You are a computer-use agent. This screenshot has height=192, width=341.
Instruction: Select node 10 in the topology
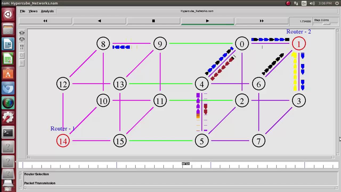[103, 101]
